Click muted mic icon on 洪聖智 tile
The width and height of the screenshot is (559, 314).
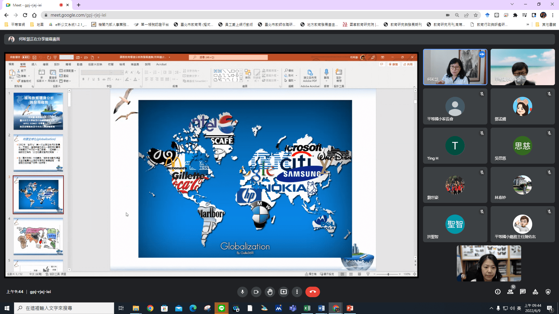(482, 212)
